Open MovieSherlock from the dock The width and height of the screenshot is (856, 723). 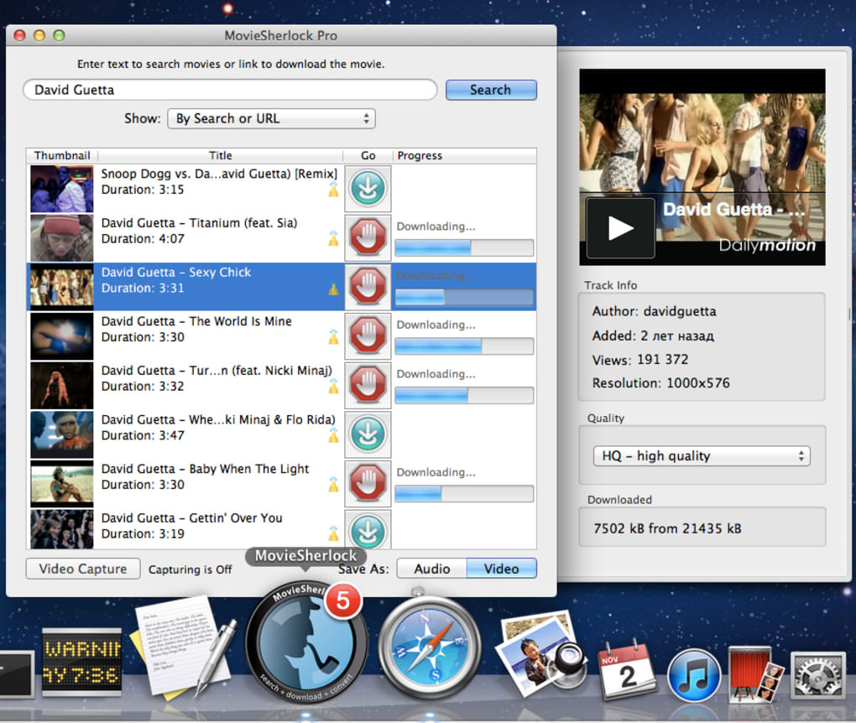(306, 642)
